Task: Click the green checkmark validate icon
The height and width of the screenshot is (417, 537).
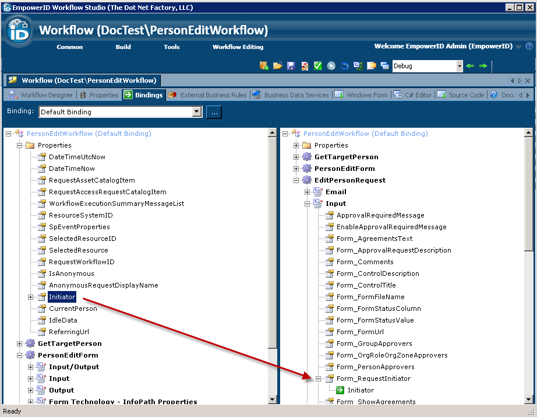Action: point(317,66)
